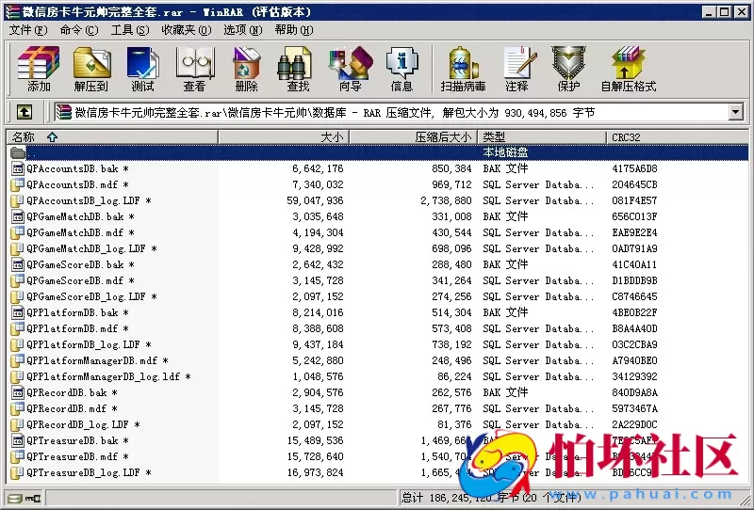Screen dimensions: 754x510
Task: Click CRC32 value 34129392
Action: click(x=634, y=376)
